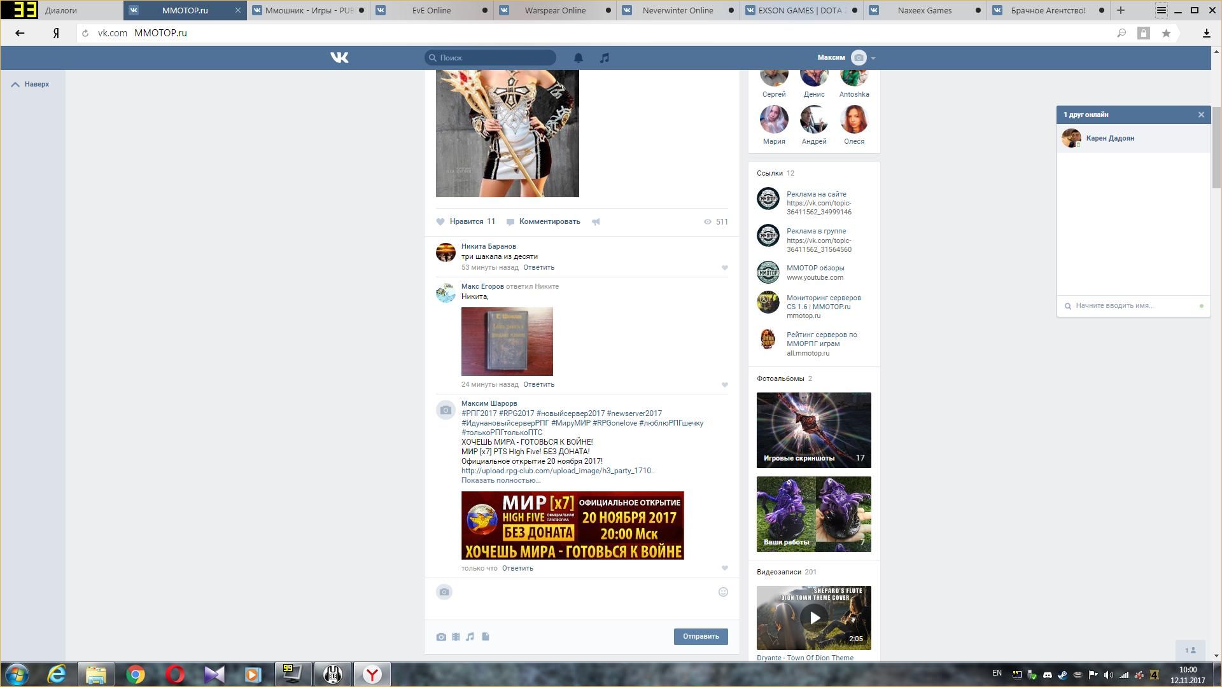Like Максим Шаоров's comment
Image resolution: width=1222 pixels, height=687 pixels.
click(x=724, y=568)
